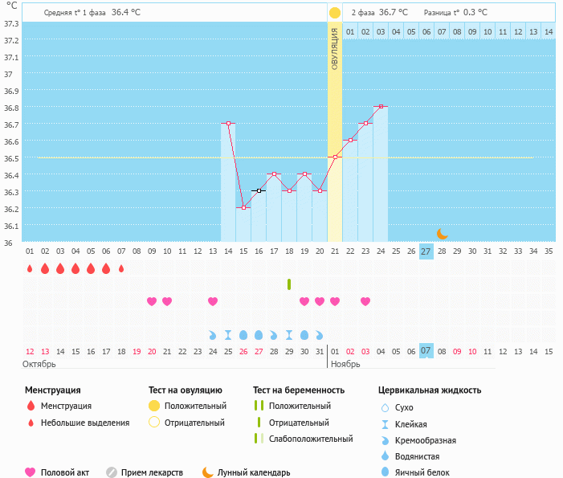The height and width of the screenshot is (478, 563).
Task: Click the egg white fluid icon on October 27
Action: click(259, 334)
